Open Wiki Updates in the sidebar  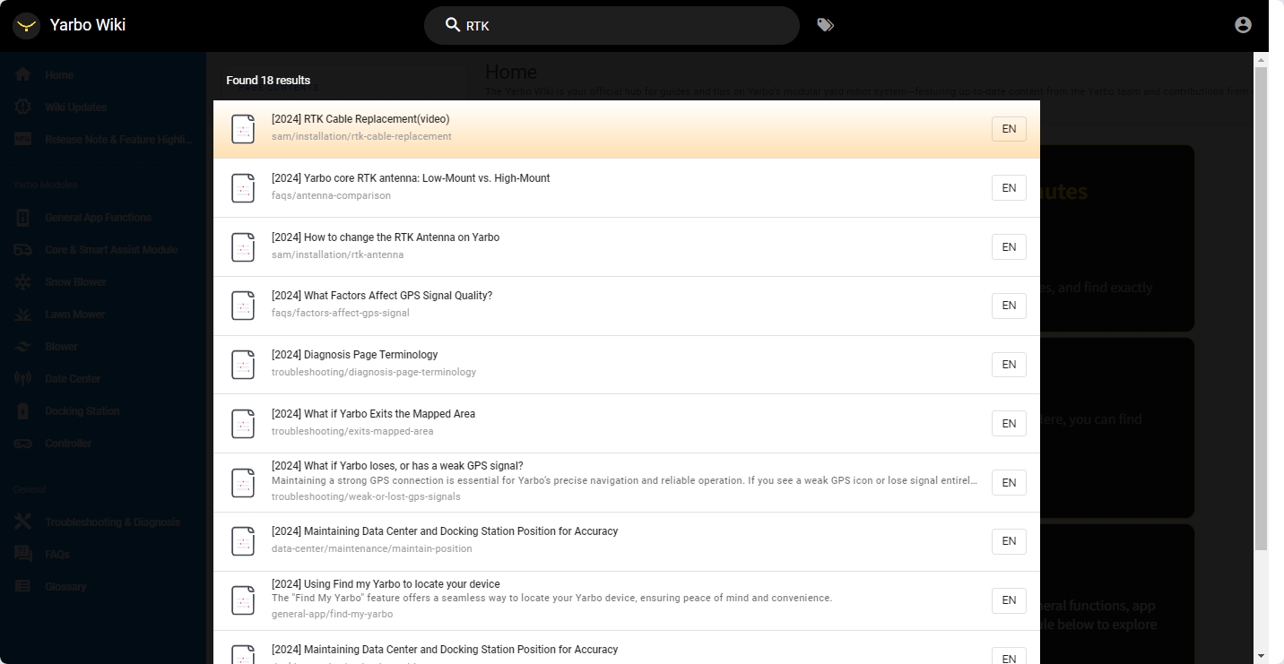coord(103,107)
